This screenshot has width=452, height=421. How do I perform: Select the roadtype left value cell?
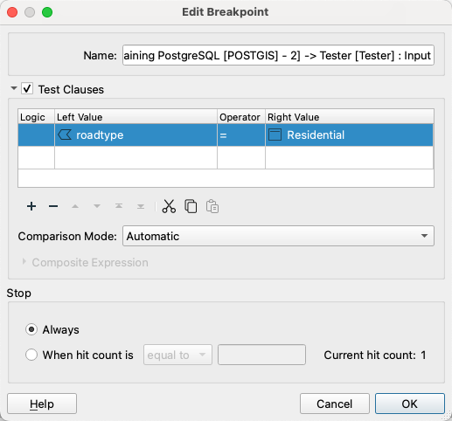(x=136, y=135)
